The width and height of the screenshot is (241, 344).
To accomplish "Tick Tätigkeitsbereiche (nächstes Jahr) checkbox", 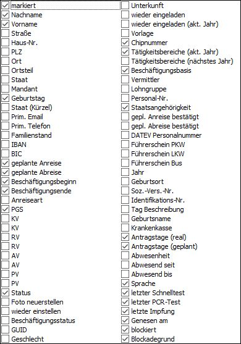I will pyautogui.click(x=125, y=61).
